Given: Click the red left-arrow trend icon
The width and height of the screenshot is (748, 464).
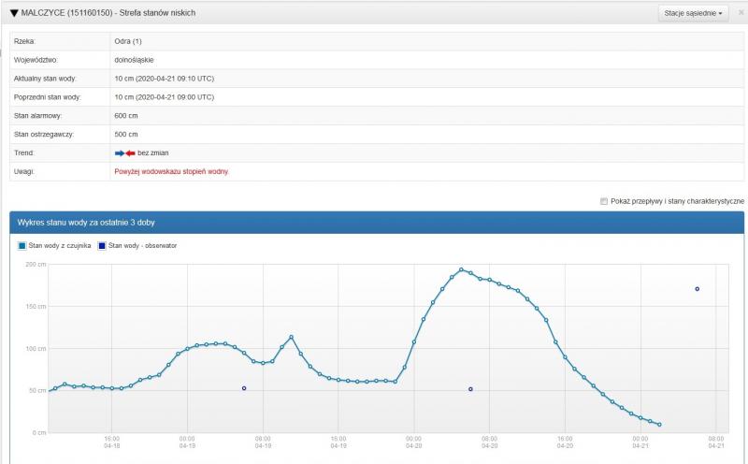Looking at the screenshot, I should [x=131, y=152].
